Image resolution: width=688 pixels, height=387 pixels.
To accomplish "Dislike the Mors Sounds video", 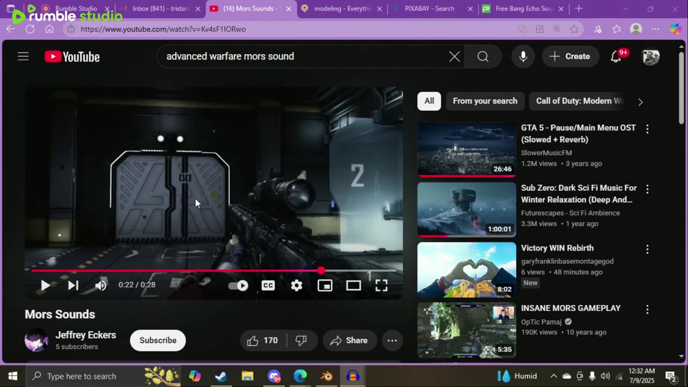I will point(302,340).
